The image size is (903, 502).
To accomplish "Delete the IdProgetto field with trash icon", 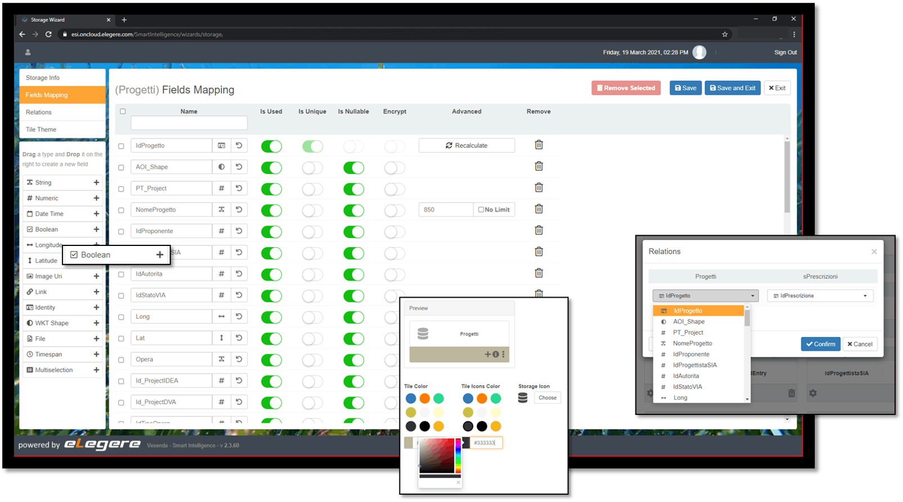I will (539, 145).
